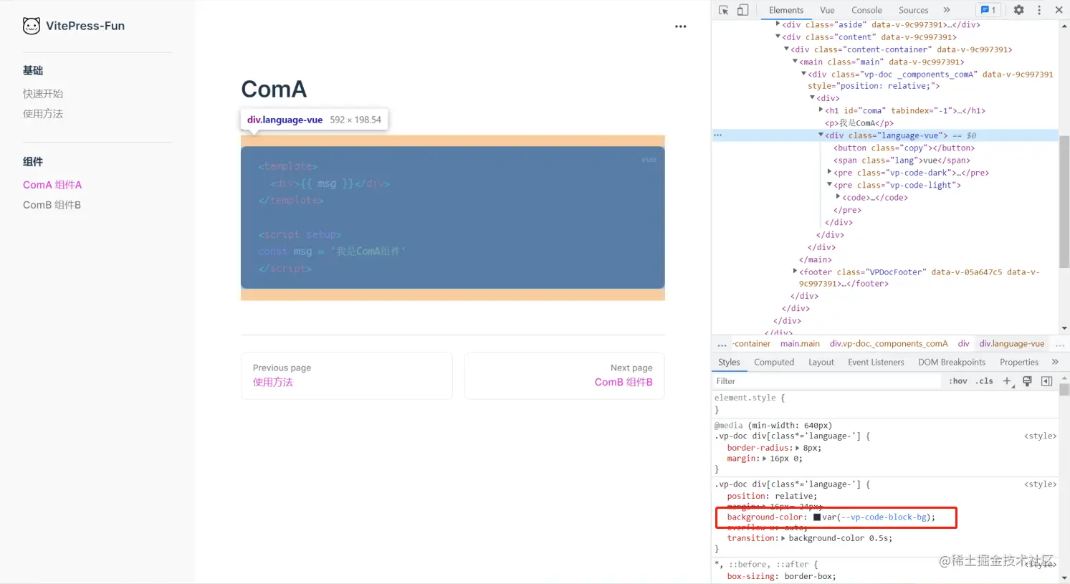Open 使用方法 in the sidebar
This screenshot has width=1070, height=584.
[x=43, y=114]
